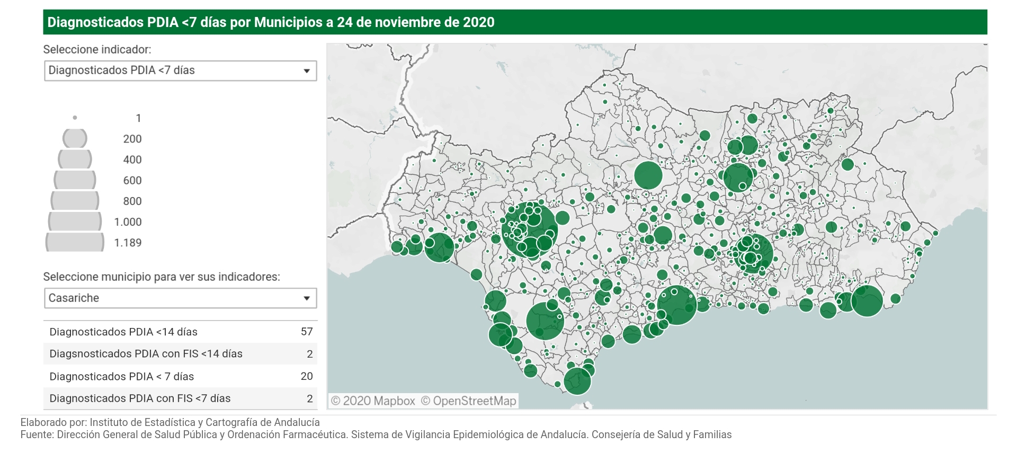1017x453 pixels.
Task: Select the Córdoba circle marker north of center
Action: [648, 175]
